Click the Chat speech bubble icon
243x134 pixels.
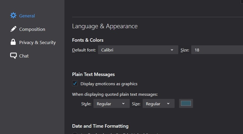coord(13,56)
